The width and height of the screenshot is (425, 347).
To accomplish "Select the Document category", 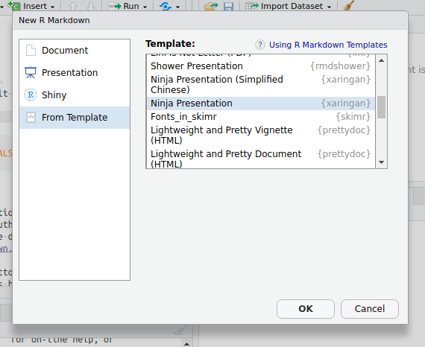I will click(x=75, y=51).
